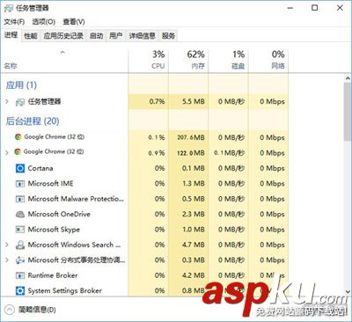Click the Runtime Broker process icon
The width and height of the screenshot is (352, 322).
(x=20, y=275)
